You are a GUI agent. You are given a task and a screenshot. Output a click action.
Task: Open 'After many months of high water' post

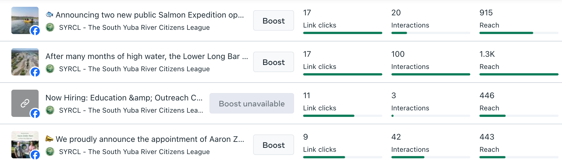146,56
